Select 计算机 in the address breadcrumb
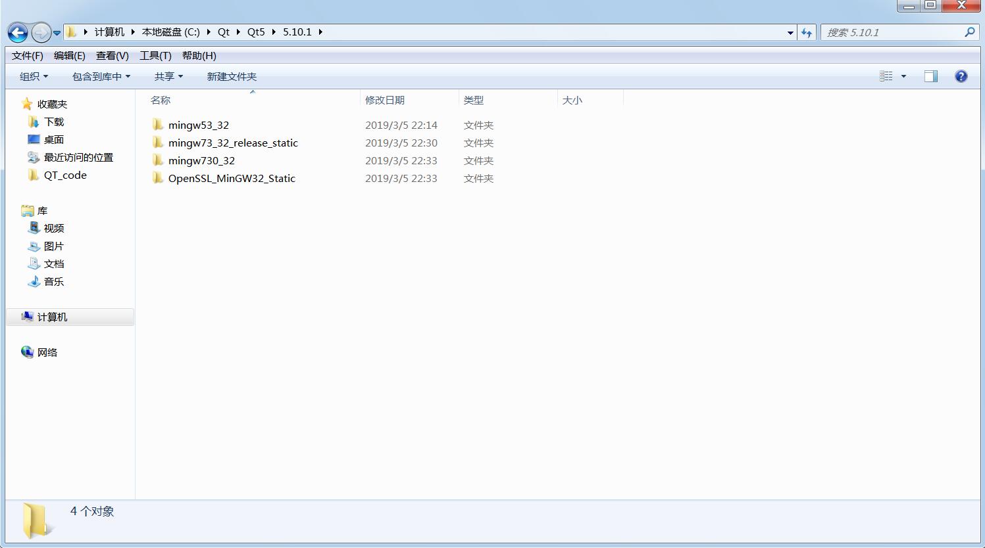 pos(109,32)
